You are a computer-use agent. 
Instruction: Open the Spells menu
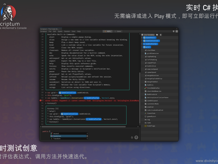pyautogui.click(x=60, y=31)
